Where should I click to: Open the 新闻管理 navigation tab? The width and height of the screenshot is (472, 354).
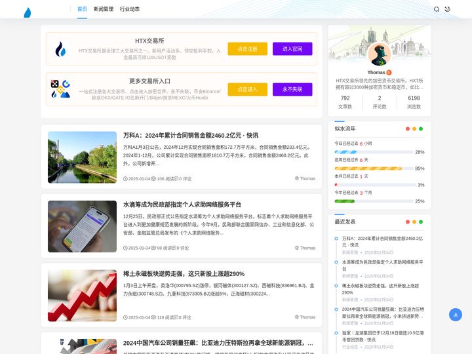tap(104, 9)
